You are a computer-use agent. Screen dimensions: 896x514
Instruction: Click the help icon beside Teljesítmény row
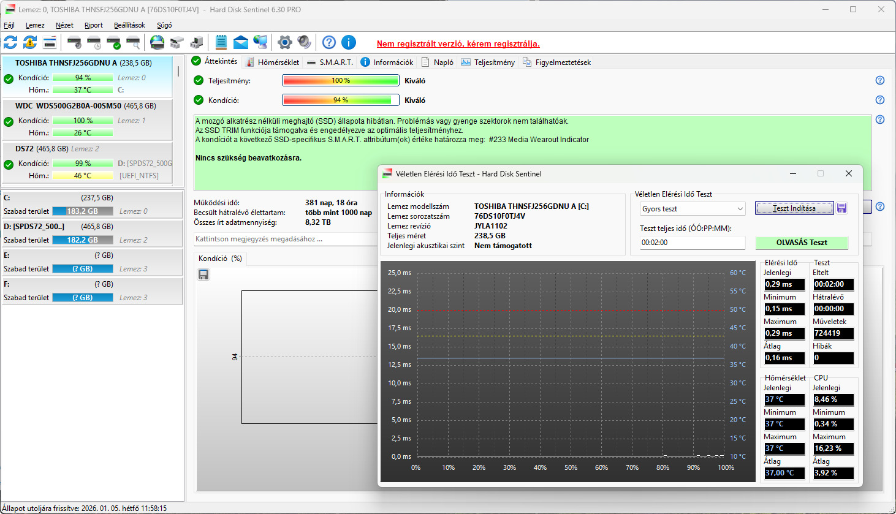tap(880, 80)
